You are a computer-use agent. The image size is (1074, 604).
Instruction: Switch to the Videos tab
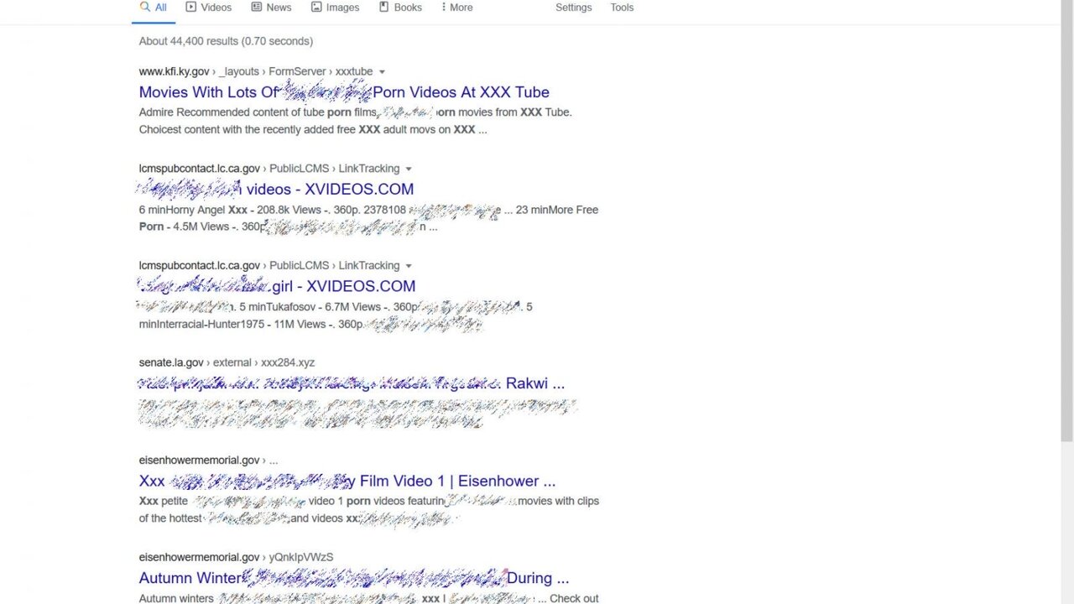coord(208,8)
